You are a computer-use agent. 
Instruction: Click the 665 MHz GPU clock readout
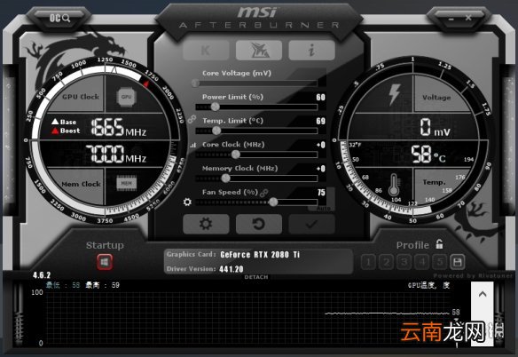118,127
